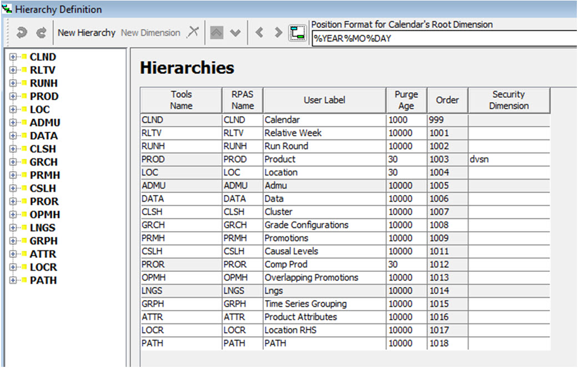Click the undo arrow icon
The width and height of the screenshot is (578, 368).
22,33
